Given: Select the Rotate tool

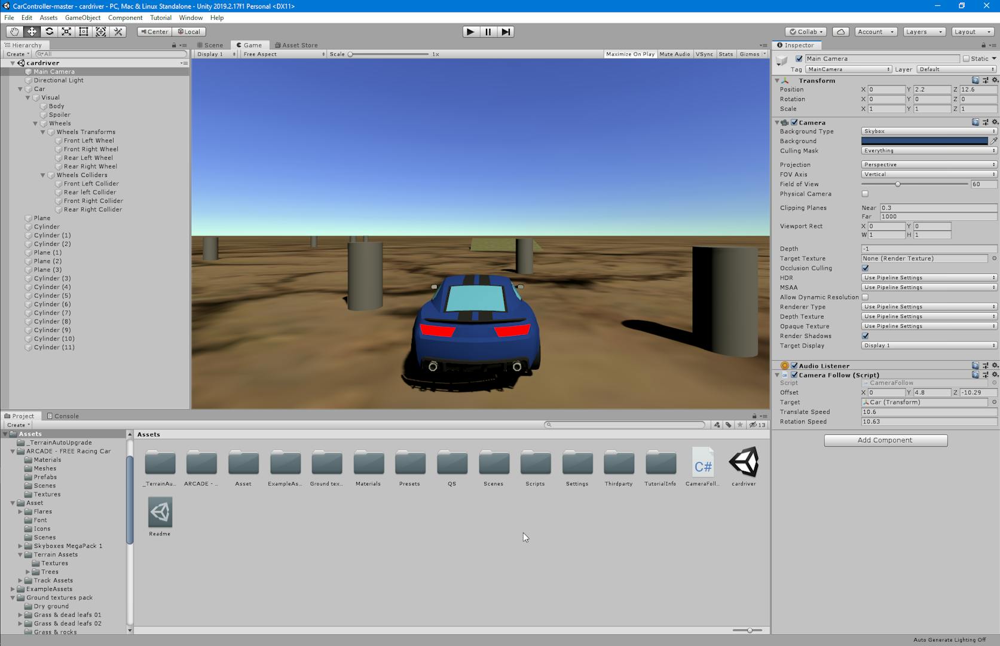Looking at the screenshot, I should pyautogui.click(x=49, y=32).
